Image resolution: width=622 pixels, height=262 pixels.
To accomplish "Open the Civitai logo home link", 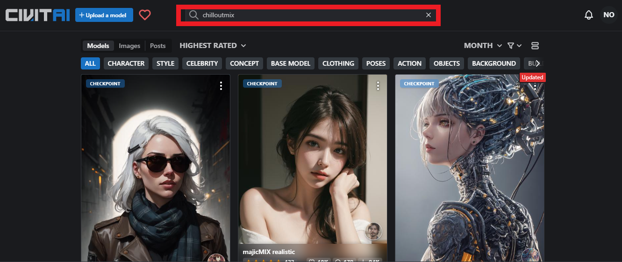I will click(38, 15).
